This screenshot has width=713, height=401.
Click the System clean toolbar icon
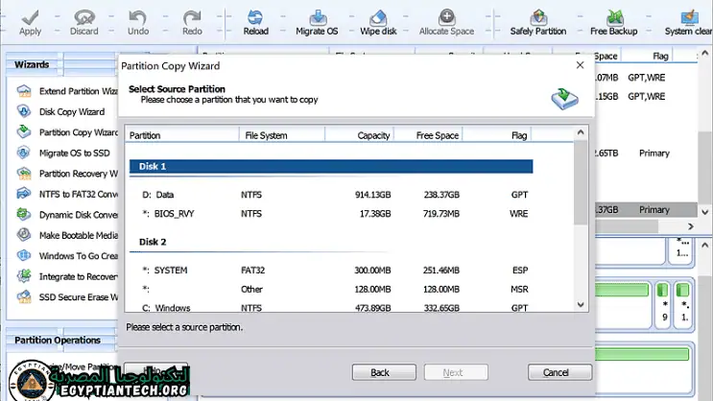689,18
